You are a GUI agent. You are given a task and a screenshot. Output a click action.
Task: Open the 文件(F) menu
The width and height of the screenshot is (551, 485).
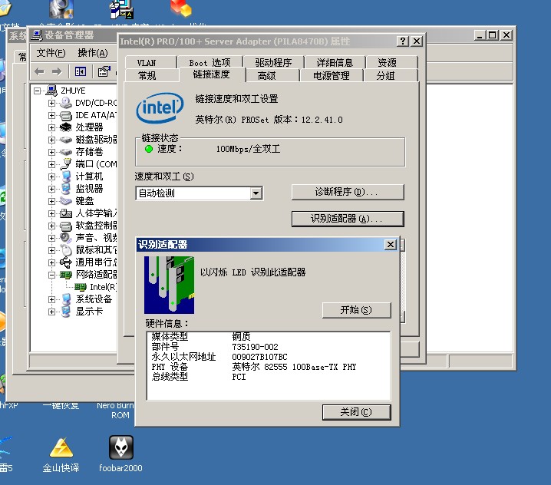click(x=51, y=53)
